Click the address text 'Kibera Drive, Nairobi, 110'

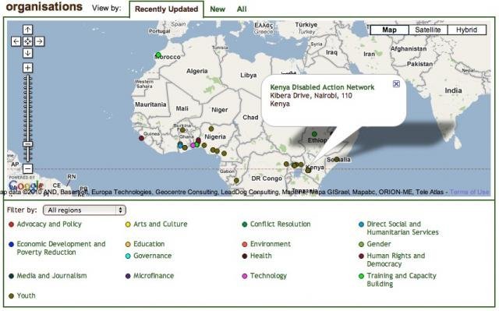point(311,95)
